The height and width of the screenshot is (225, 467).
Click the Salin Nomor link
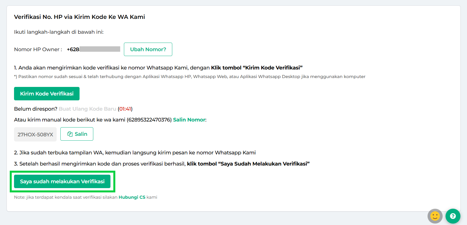click(189, 120)
